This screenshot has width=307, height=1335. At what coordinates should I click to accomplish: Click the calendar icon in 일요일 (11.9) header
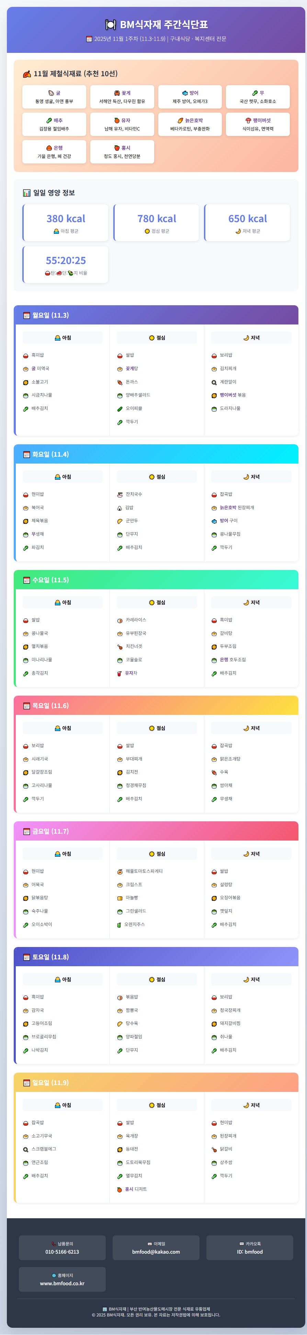26,1083
